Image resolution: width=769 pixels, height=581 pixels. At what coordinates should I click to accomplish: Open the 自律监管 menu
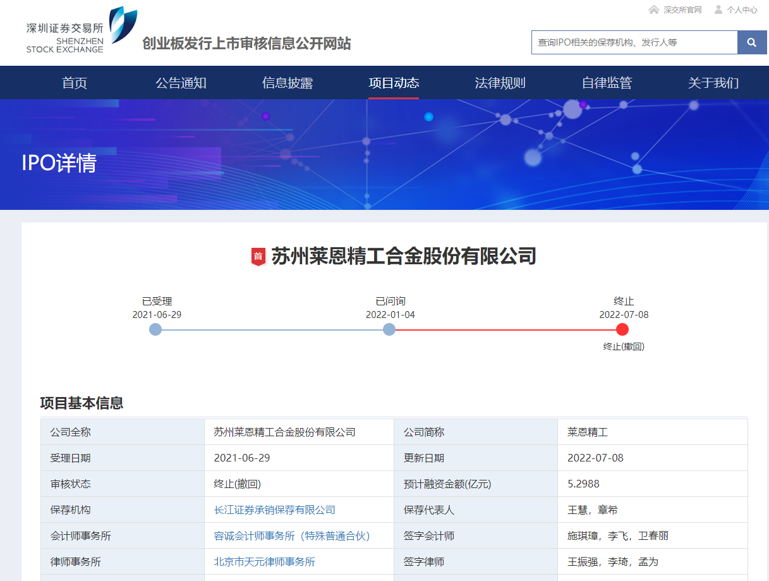[607, 83]
